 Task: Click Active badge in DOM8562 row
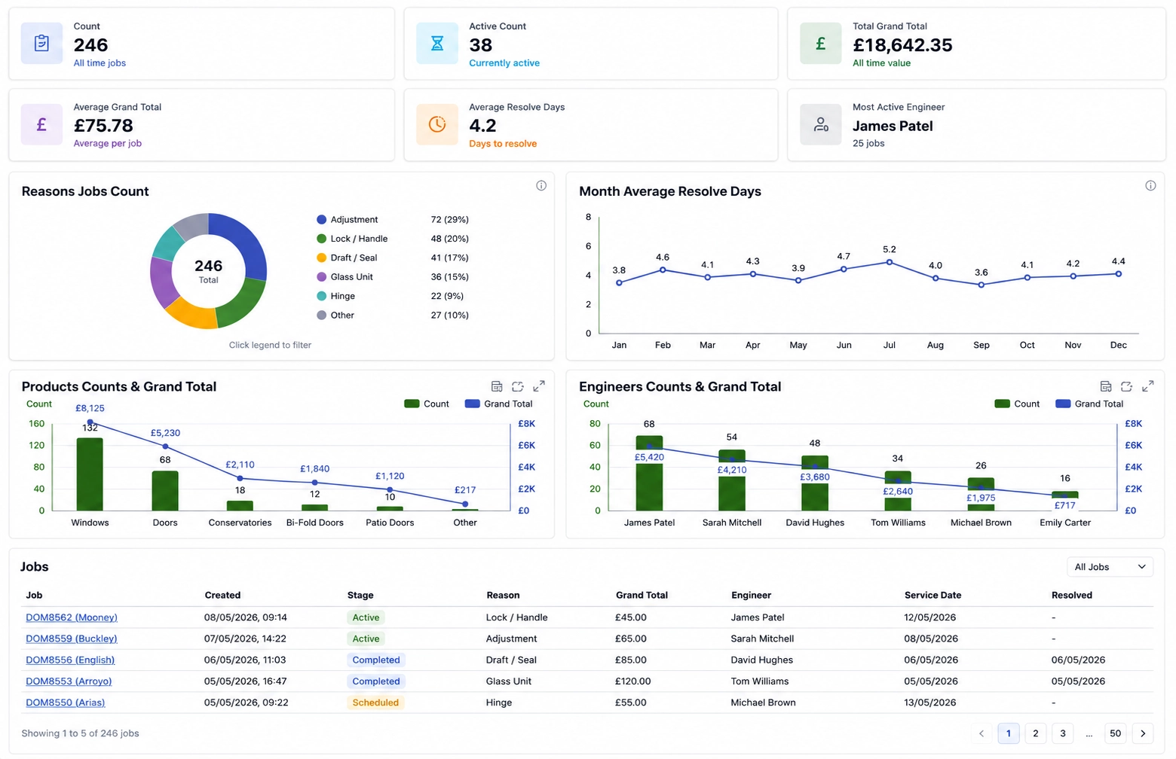[366, 617]
